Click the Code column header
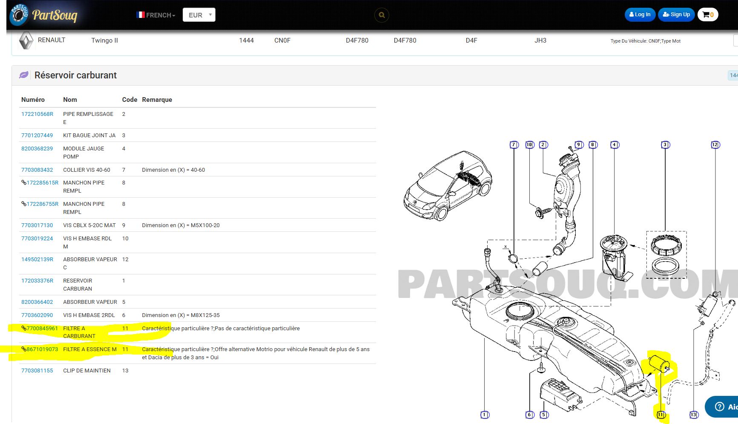The height and width of the screenshot is (424, 738). point(129,100)
